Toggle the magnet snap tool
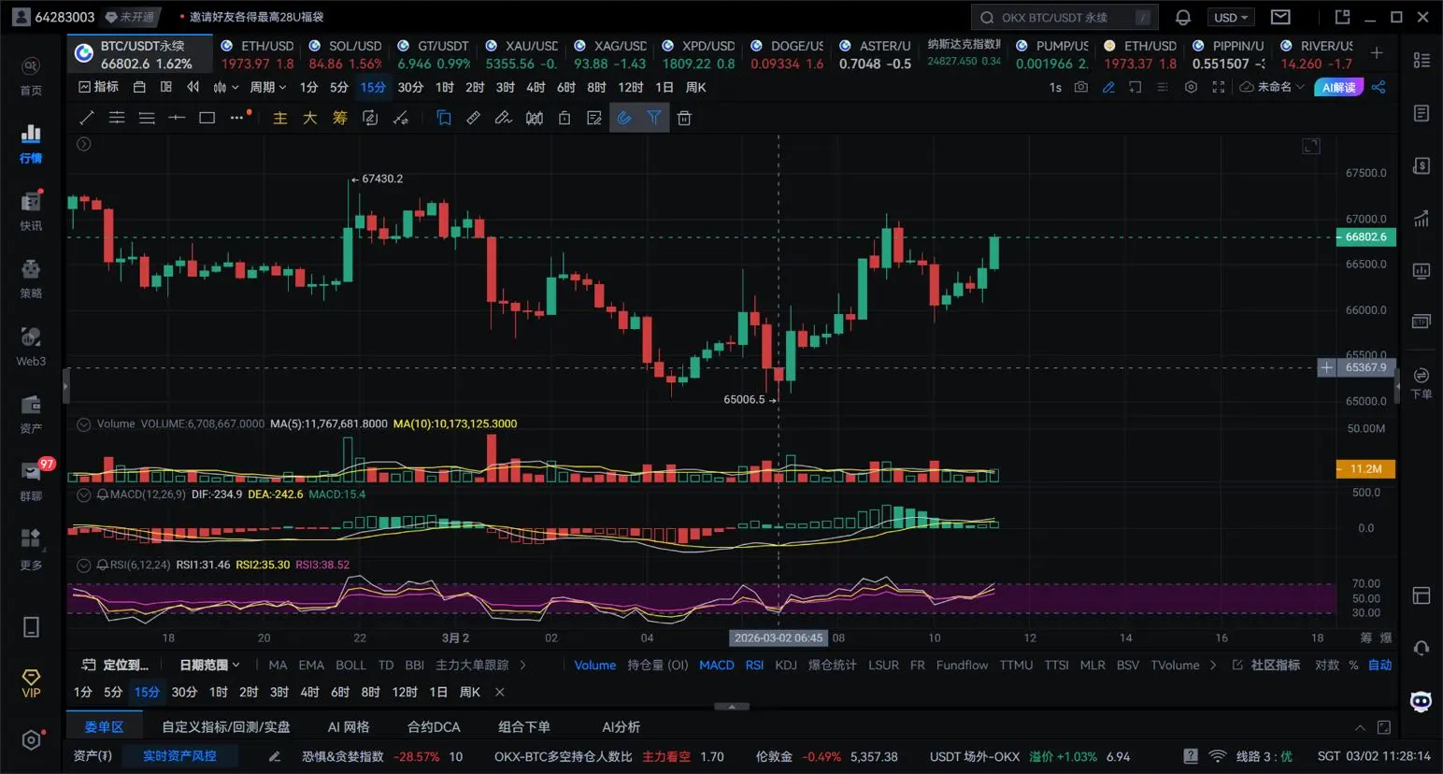1443x774 pixels. click(x=624, y=118)
